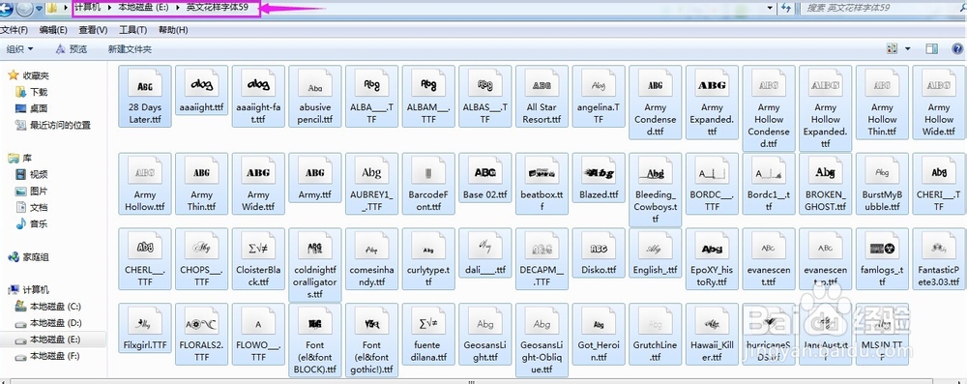Open the 帮助(H) menu
The height and width of the screenshot is (384, 967).
pyautogui.click(x=173, y=30)
